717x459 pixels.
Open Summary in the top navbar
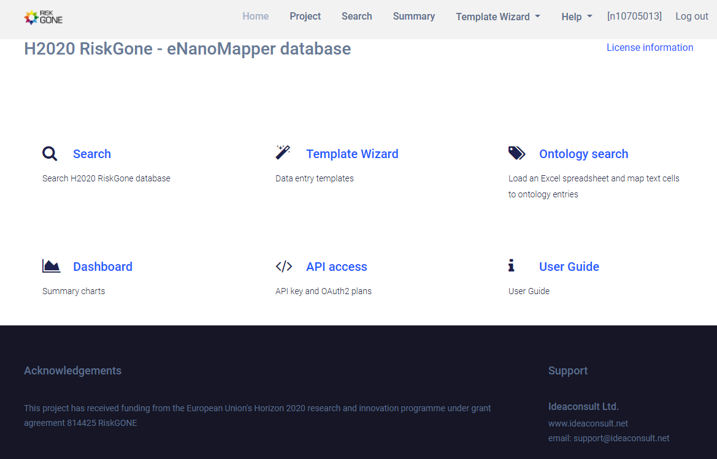click(414, 17)
